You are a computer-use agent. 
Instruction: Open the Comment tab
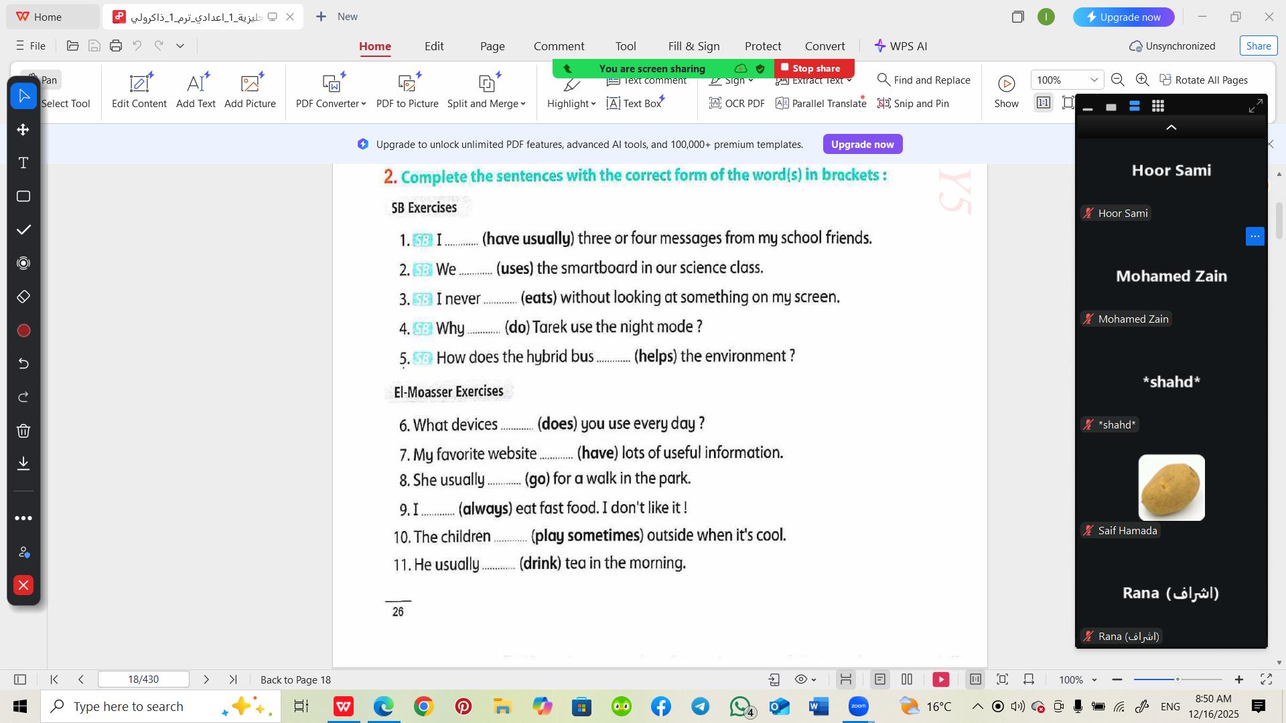tap(559, 46)
